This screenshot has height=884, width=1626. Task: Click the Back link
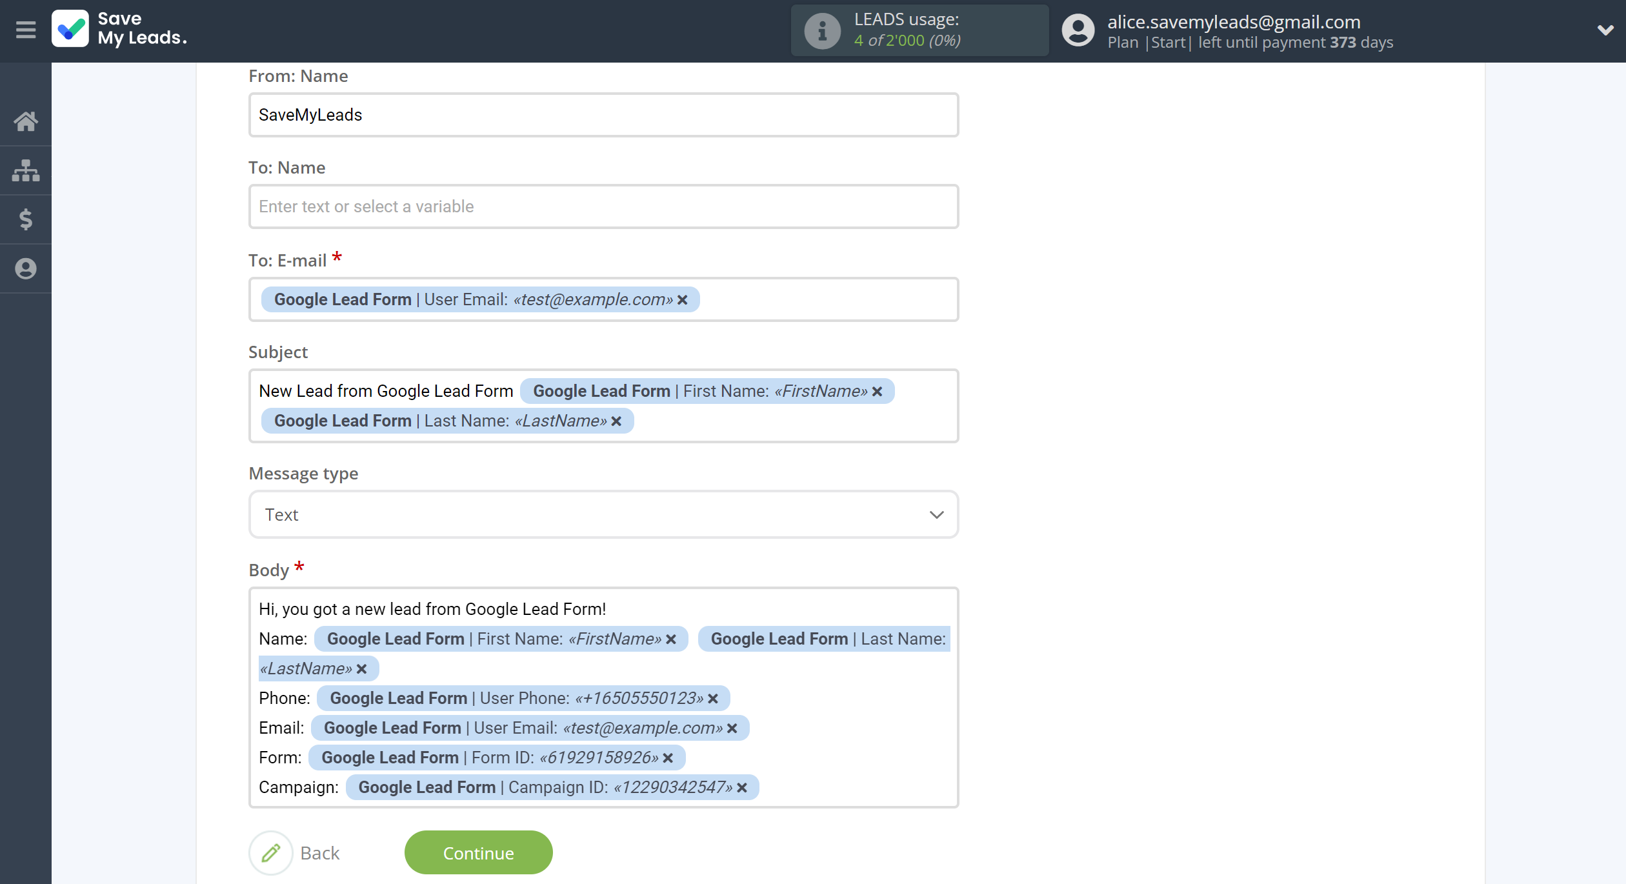[319, 853]
